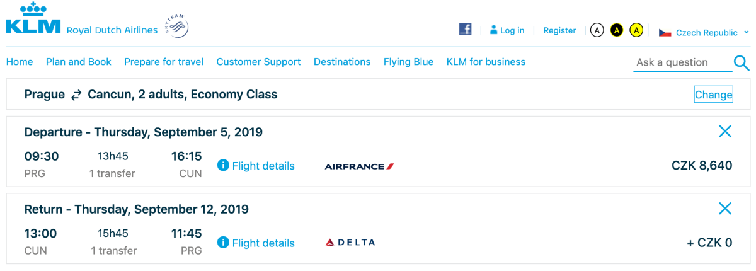756x271 pixels.
Task: Open the SkyTeam alliance logo
Action: [x=176, y=26]
